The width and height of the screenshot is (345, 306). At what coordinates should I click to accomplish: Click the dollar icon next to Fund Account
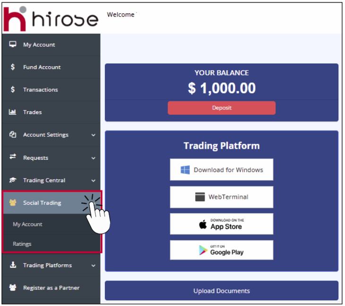pyautogui.click(x=13, y=67)
